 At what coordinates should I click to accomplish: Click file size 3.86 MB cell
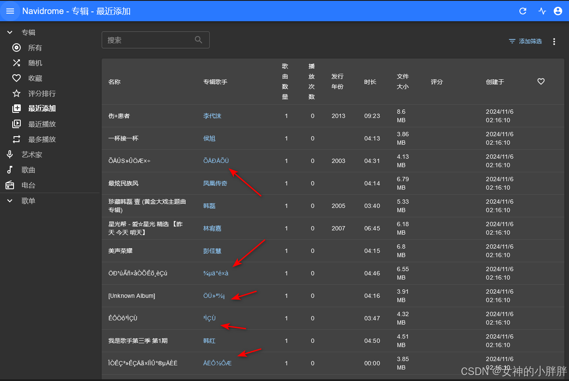(x=402, y=138)
